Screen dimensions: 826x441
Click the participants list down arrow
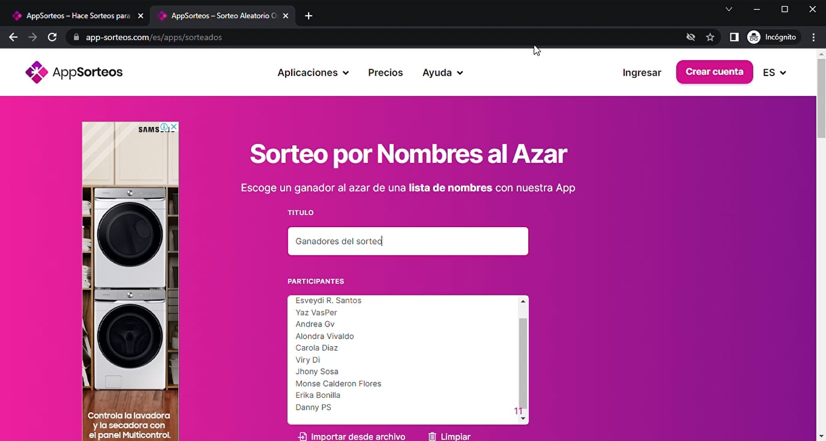click(x=523, y=418)
